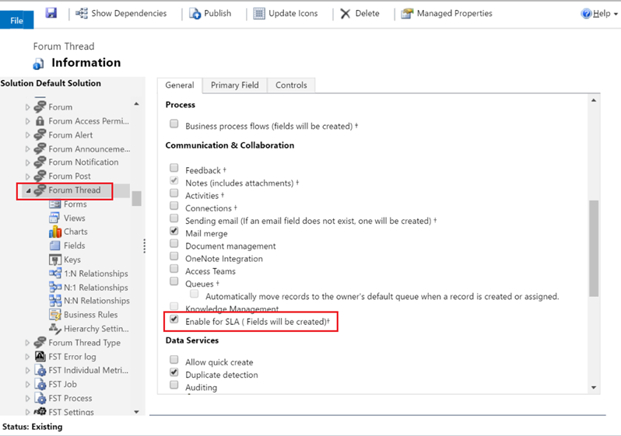Click the Delete X icon
Image resolution: width=621 pixels, height=436 pixels.
[345, 13]
